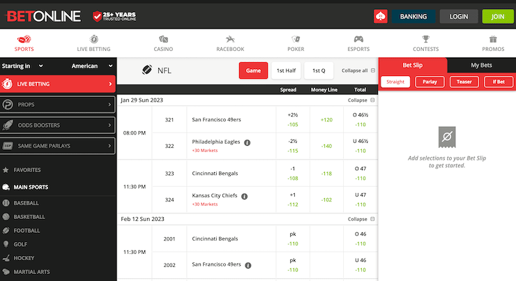Pick Cincinnati Bengals -118 money line

pos(326,174)
